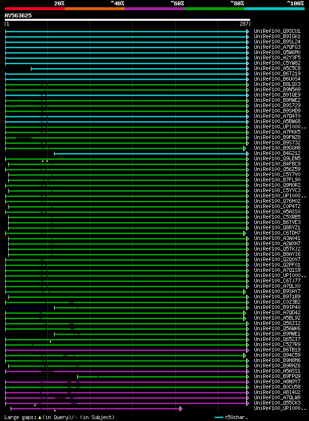This screenshot has height=421, width=309.
Task: Select the UniRef100_Q55CK3 label
Action: point(277,403)
